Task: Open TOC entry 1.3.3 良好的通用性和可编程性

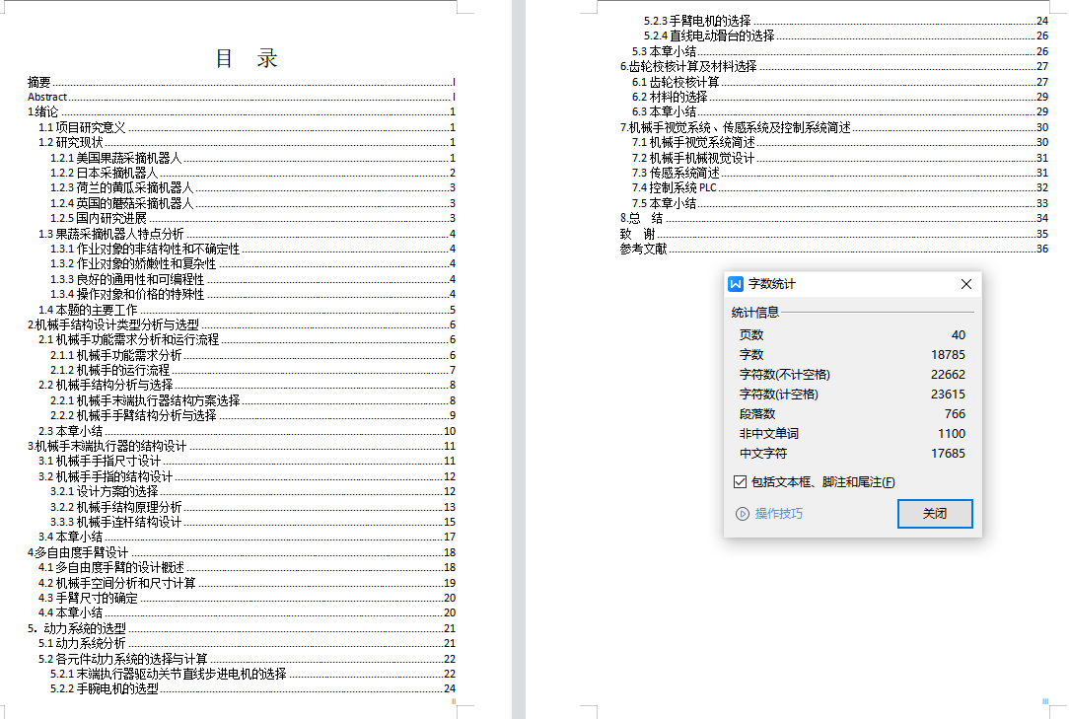Action: [x=252, y=279]
